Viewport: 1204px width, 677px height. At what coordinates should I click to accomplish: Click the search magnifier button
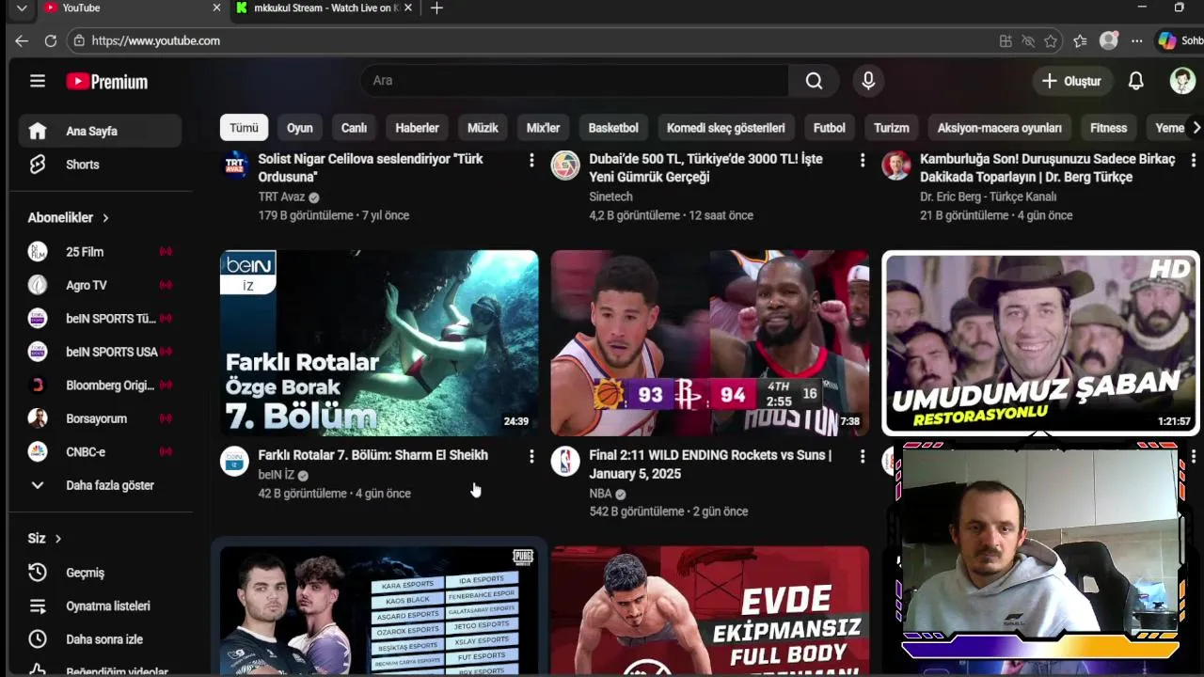[814, 81]
